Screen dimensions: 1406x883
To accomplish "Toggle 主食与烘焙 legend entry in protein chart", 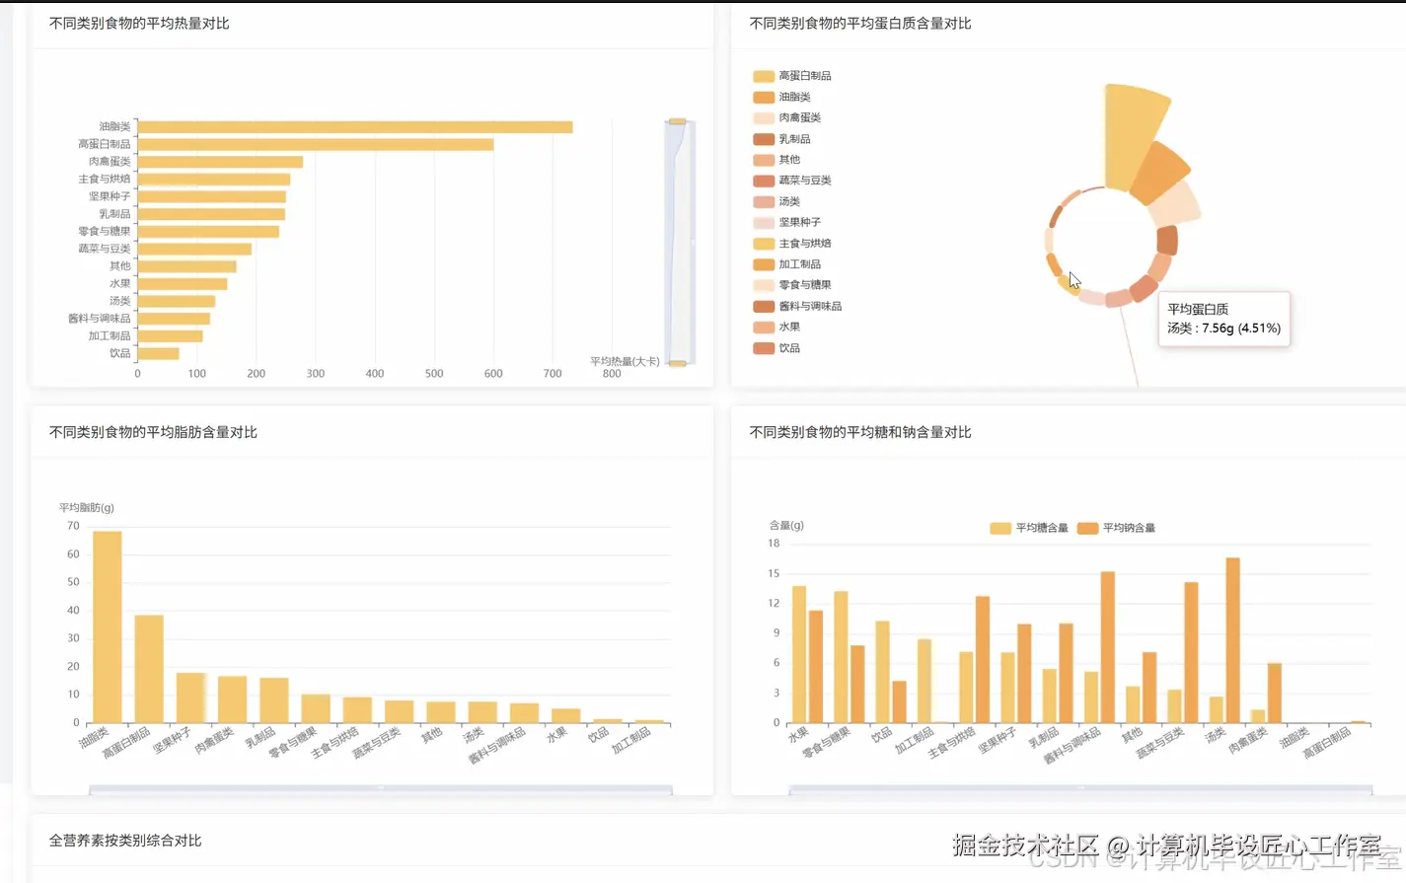I will click(792, 244).
